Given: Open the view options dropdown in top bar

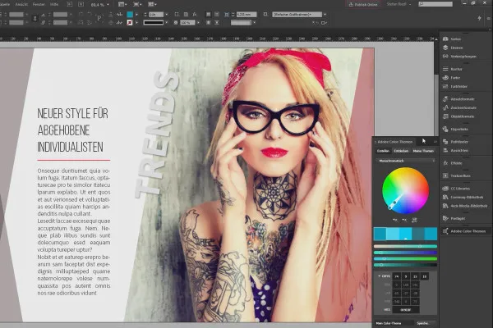Looking at the screenshot, I should [x=122, y=4].
